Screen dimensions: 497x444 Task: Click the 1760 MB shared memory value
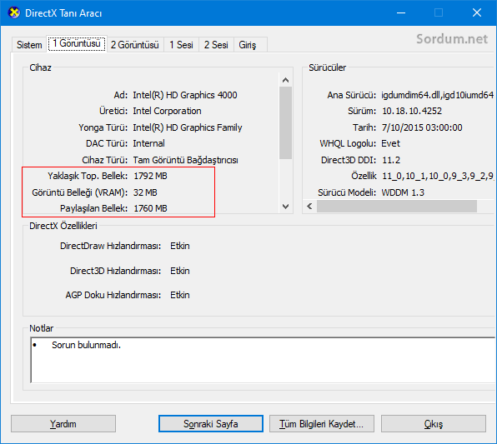150,208
